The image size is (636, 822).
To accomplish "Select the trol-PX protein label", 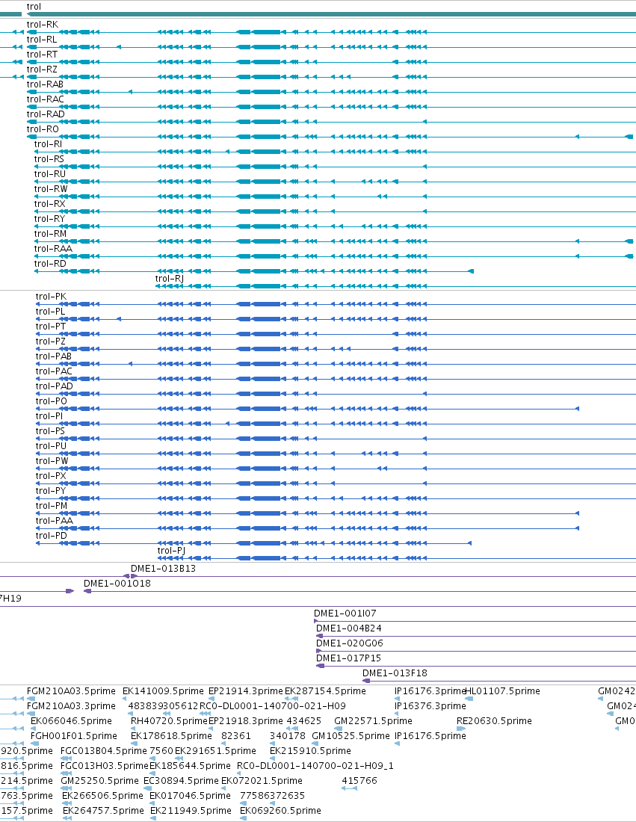I will (51, 476).
